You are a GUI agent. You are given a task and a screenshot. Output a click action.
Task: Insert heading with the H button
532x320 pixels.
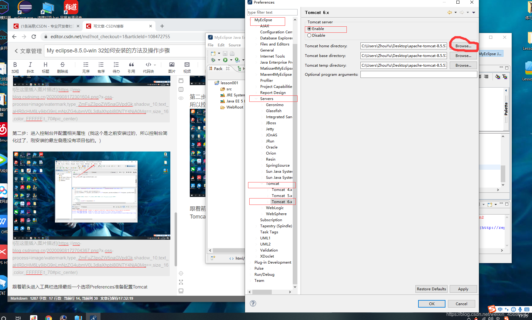[45, 67]
